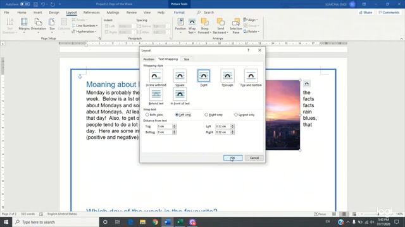Screen dimensions: 405x227
Task: Open Align dropdown in Arrange group
Action: pyautogui.click(x=251, y=20)
